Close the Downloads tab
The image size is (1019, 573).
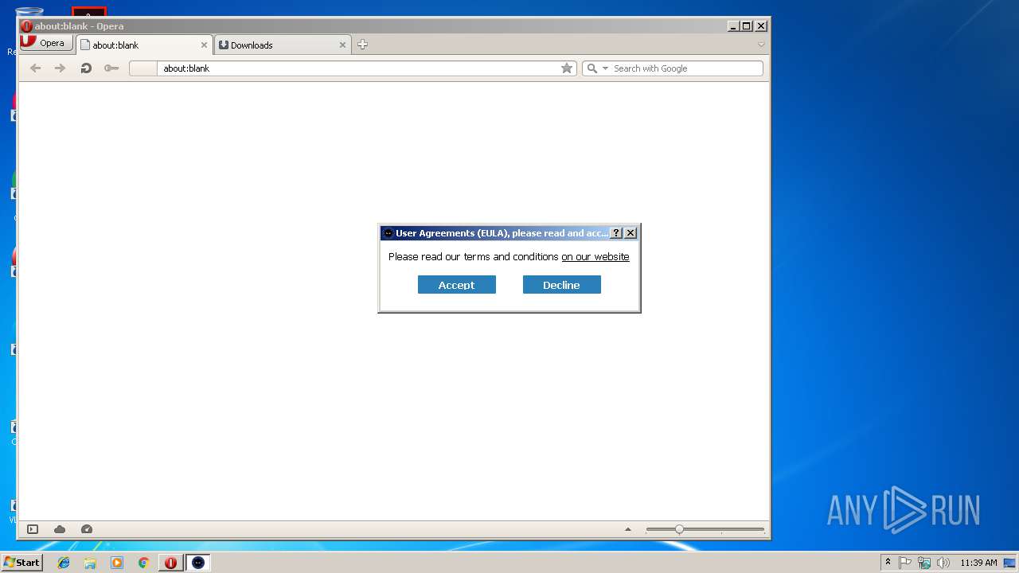pos(343,45)
